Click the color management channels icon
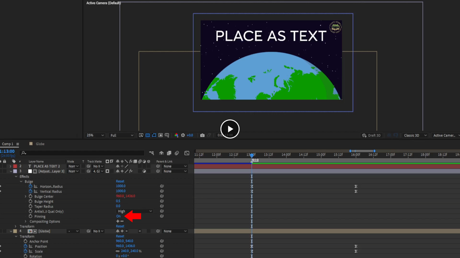Viewport: 460px width, 258px height. (x=176, y=135)
